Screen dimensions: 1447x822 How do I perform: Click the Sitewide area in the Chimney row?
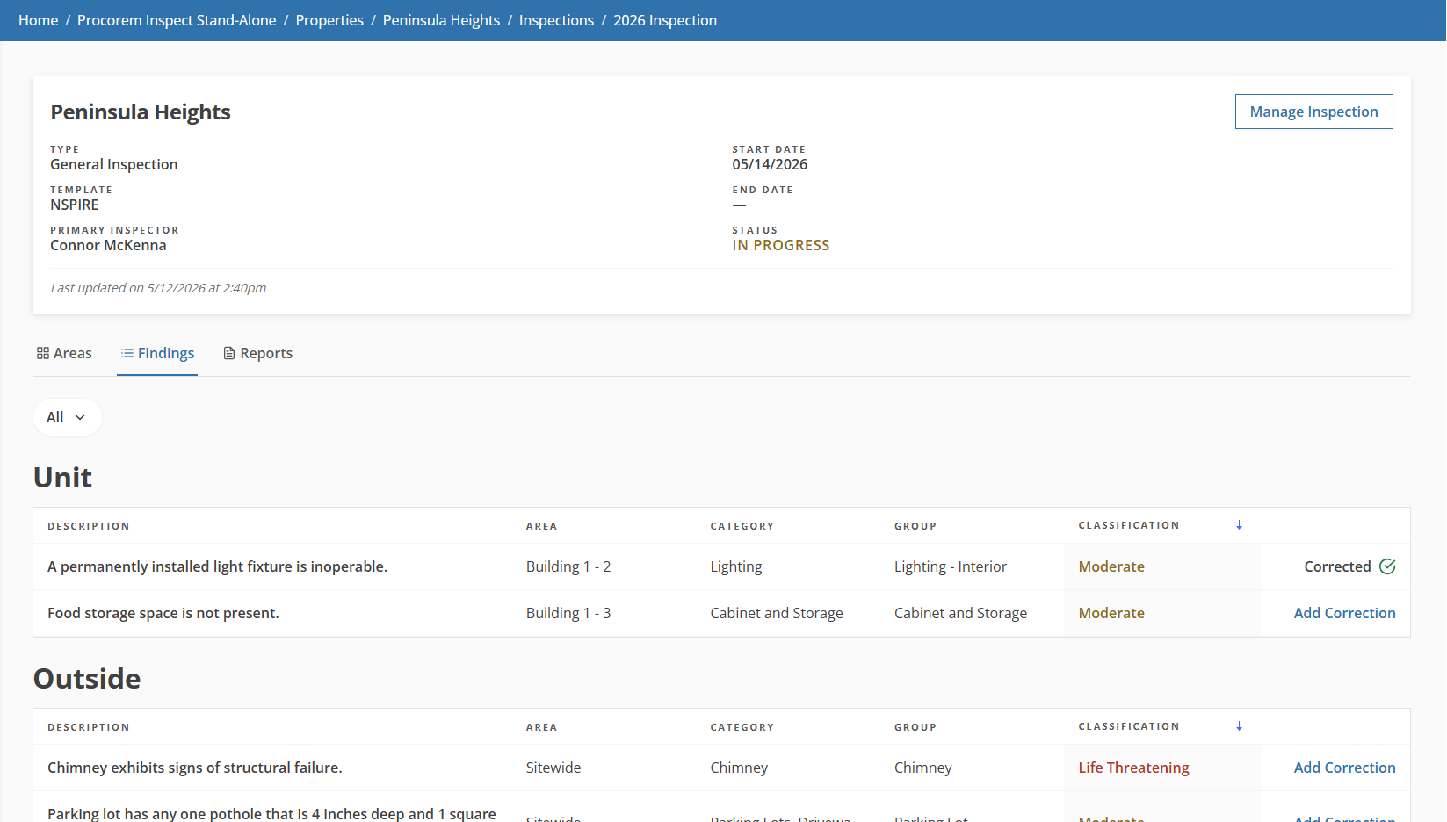(x=553, y=768)
